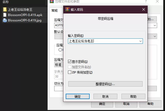Click the folder icon of 上老王论坛当老王
The image size is (165, 111).
point(5,9)
